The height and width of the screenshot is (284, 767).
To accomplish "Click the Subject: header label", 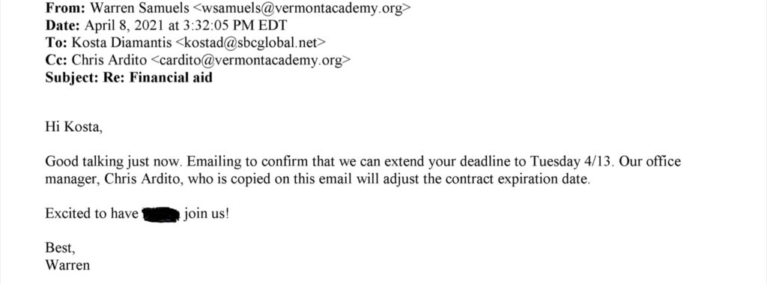I will click(73, 77).
